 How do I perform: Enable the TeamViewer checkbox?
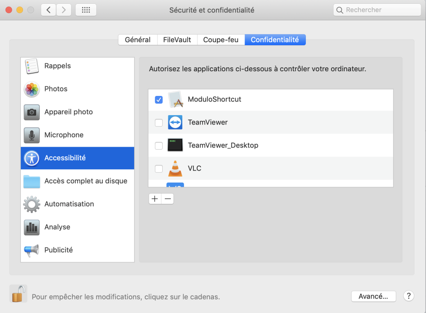[x=158, y=123]
